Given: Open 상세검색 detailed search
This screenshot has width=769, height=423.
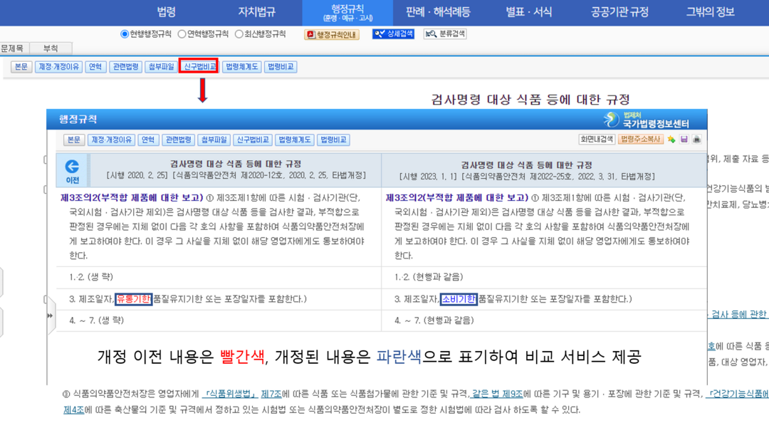Looking at the screenshot, I should pos(393,34).
